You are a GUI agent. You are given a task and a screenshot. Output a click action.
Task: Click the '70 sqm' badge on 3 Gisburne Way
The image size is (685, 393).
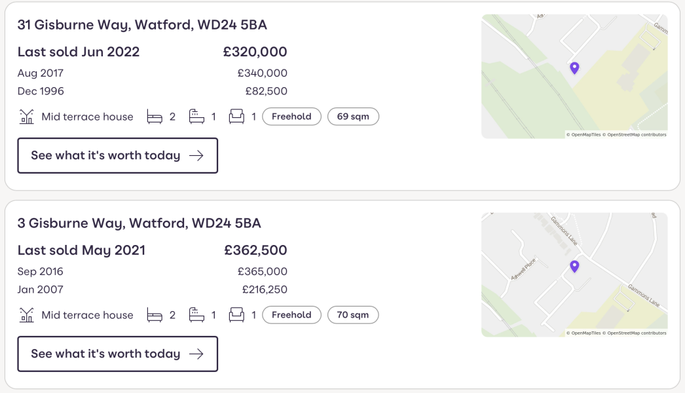point(353,314)
